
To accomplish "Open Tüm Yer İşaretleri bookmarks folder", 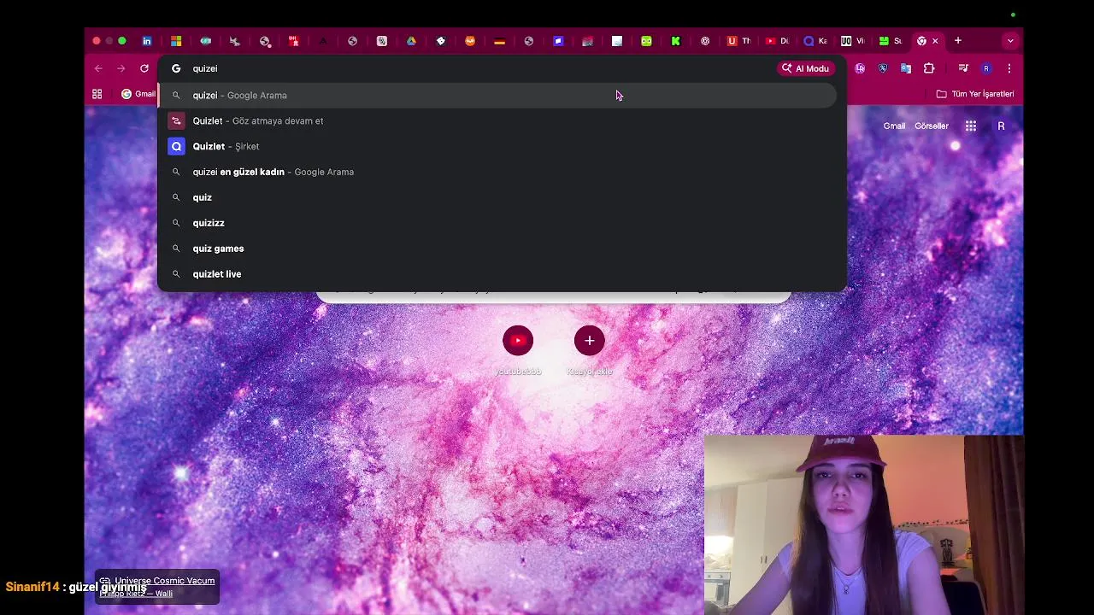I will tap(975, 94).
